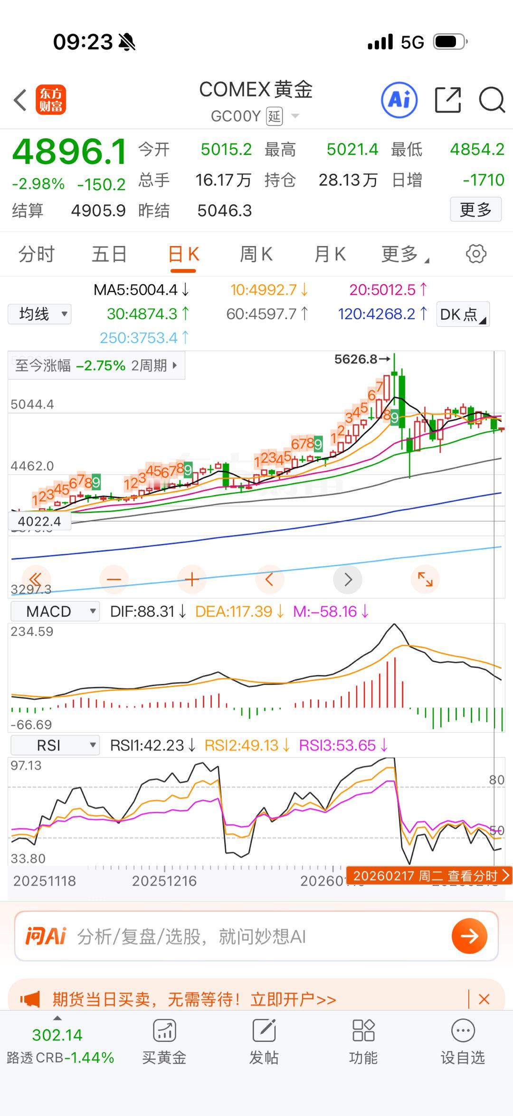
Task: Expand the 路透CRB ticker arrow
Action: point(57,1018)
